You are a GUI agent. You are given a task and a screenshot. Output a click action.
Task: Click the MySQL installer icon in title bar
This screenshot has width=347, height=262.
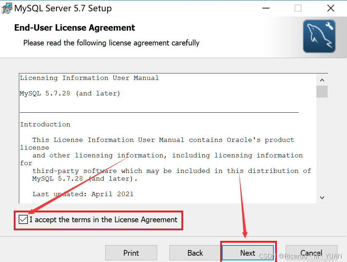(x=6, y=8)
